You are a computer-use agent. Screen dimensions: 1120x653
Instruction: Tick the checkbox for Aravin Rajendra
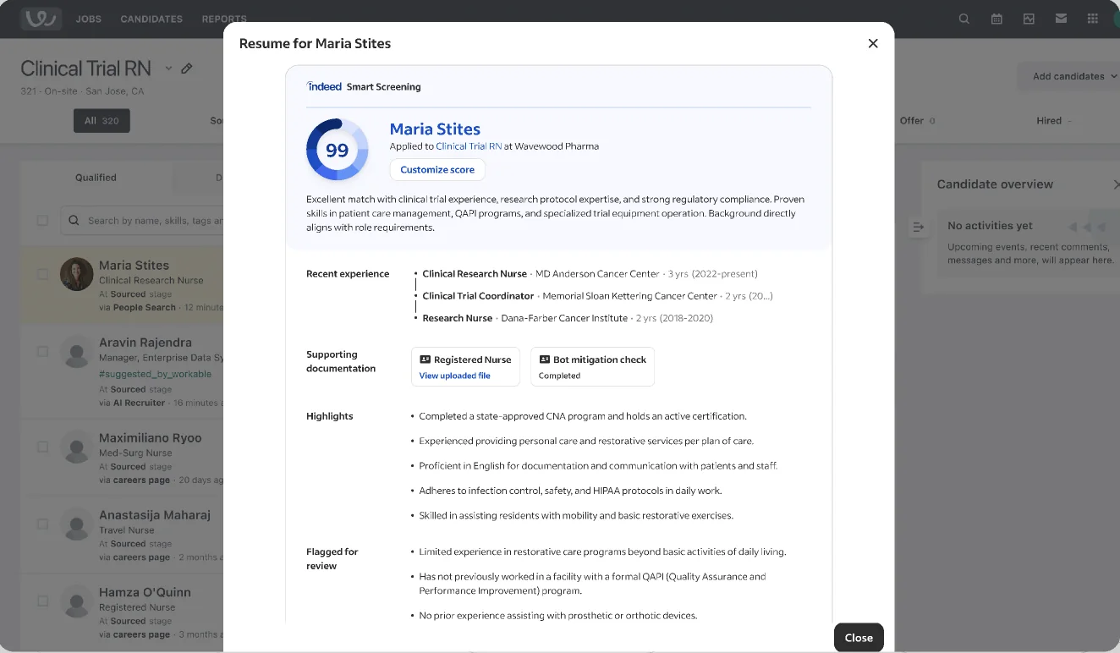[42, 352]
